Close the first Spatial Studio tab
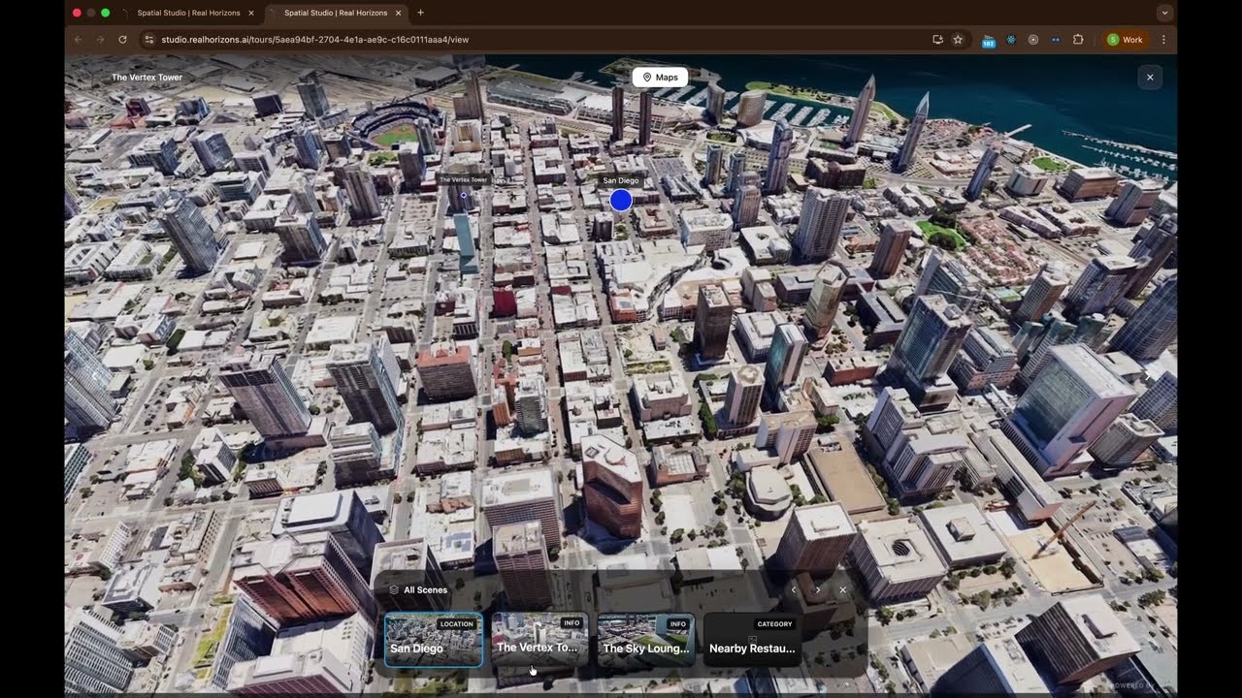This screenshot has width=1242, height=698. coord(251,13)
